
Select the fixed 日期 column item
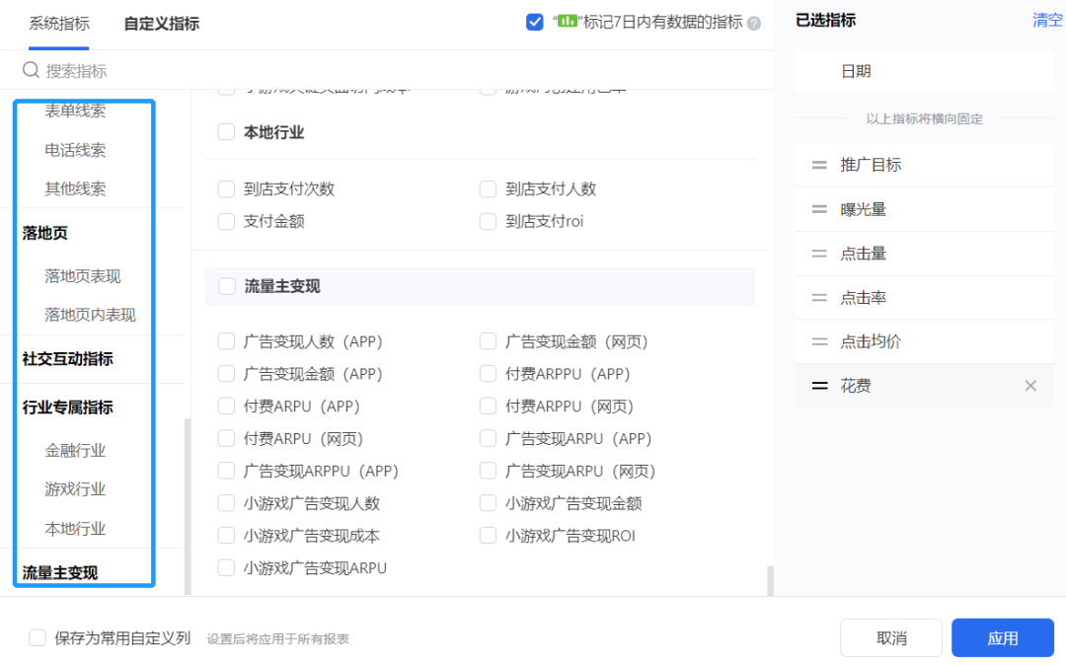coord(925,71)
